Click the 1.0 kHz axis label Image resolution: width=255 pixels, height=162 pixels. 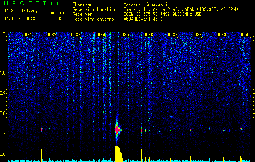point(3,73)
